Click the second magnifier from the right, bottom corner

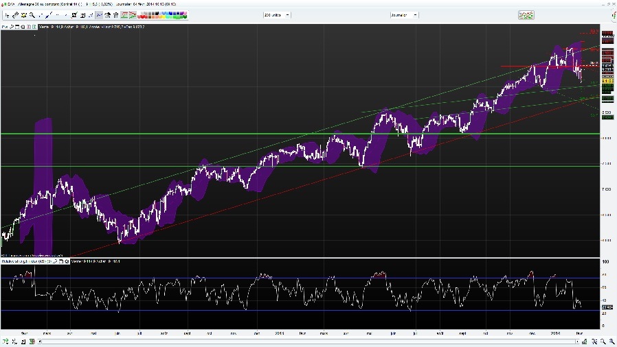(x=603, y=342)
